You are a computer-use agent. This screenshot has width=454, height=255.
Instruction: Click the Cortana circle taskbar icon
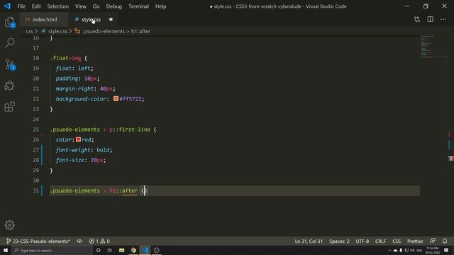point(98,250)
